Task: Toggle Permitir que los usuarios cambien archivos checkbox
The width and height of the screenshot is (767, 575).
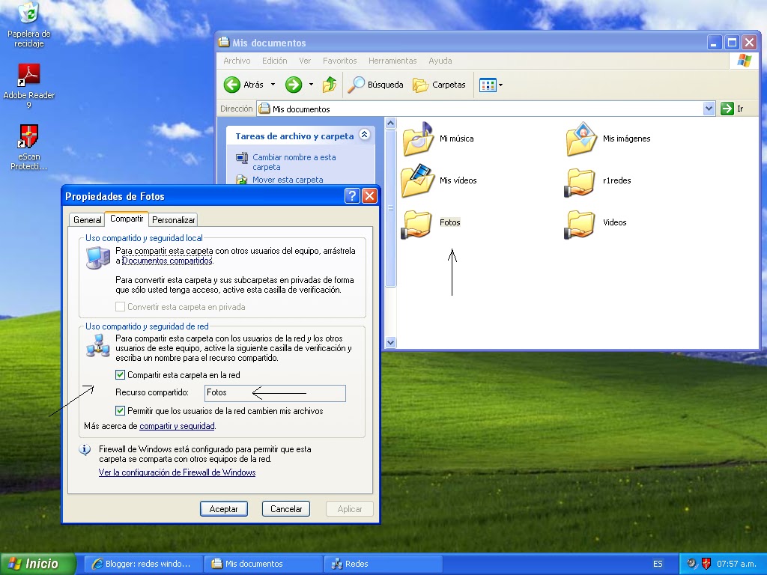Action: click(120, 411)
